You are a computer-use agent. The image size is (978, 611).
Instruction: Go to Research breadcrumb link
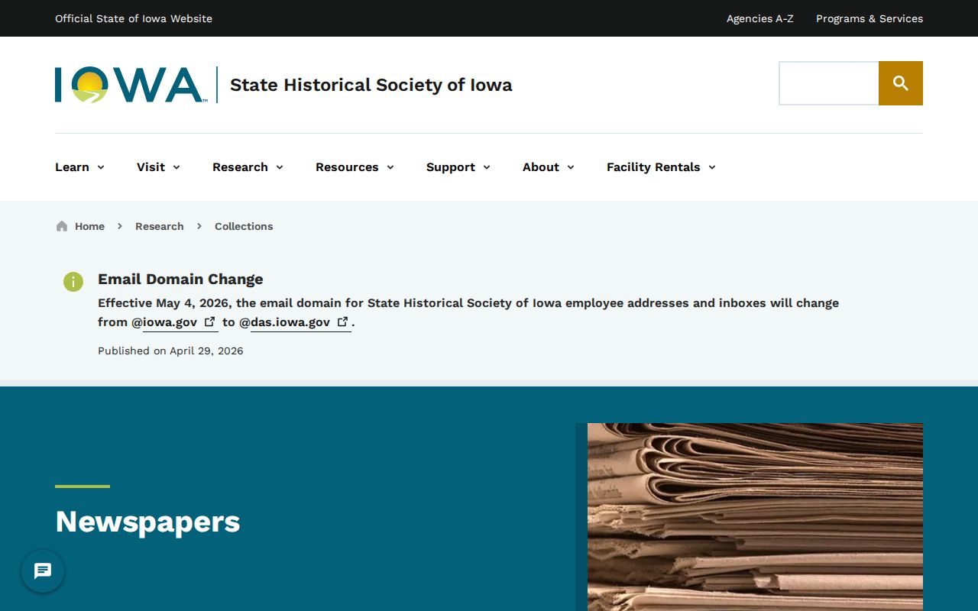(x=159, y=226)
